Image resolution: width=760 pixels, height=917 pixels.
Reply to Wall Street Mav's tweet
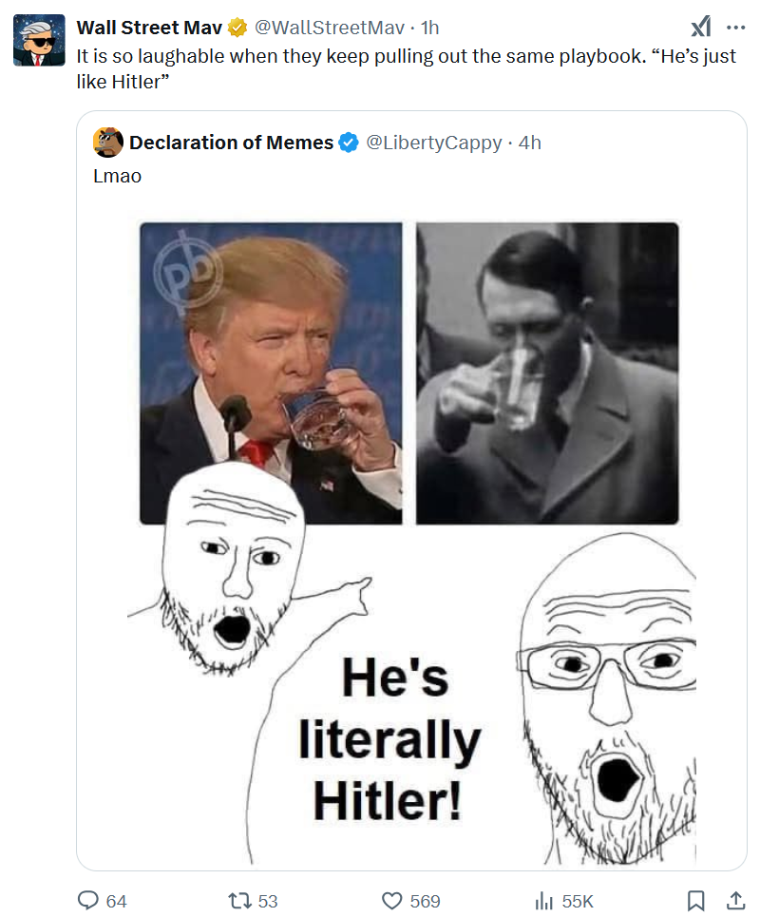(x=91, y=900)
